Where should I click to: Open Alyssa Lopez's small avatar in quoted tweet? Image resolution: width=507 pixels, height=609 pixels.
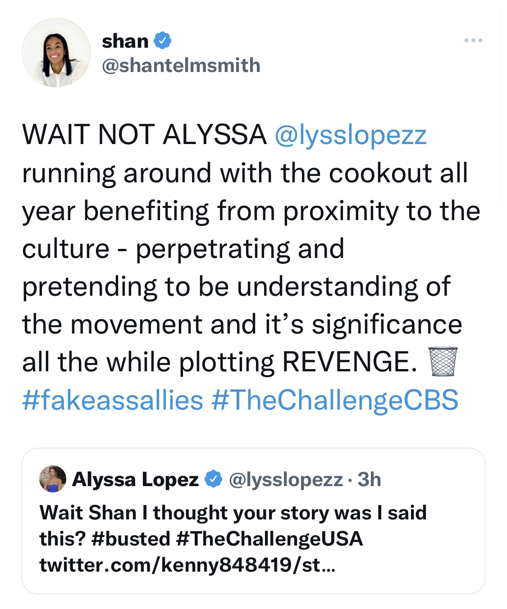pyautogui.click(x=53, y=479)
